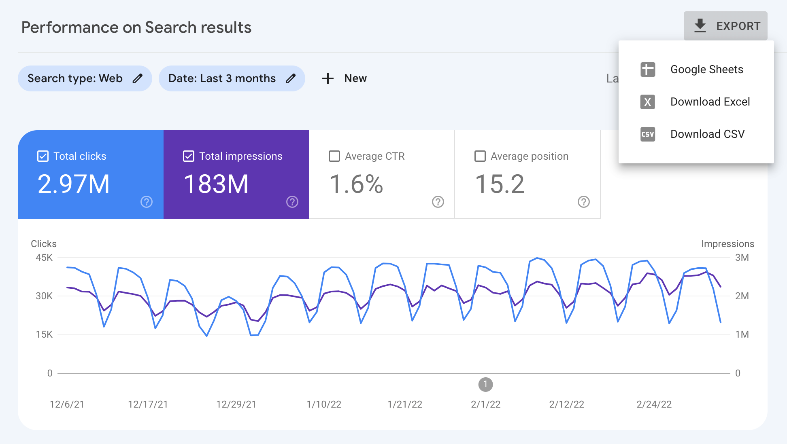The width and height of the screenshot is (787, 444).
Task: Click the Average CTR info icon
Action: coord(438,203)
